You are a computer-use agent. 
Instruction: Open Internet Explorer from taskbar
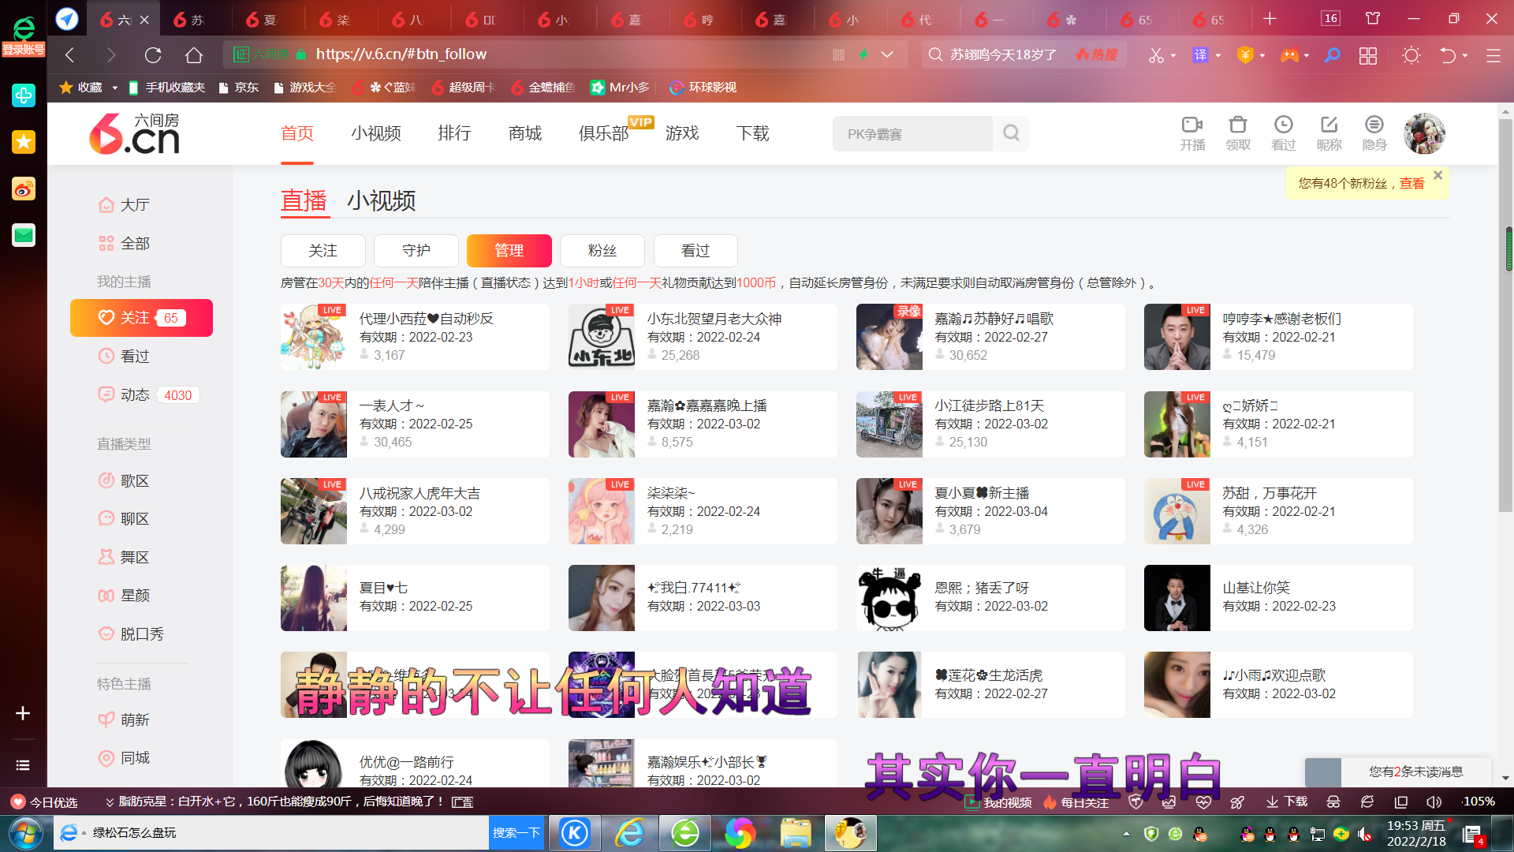[x=630, y=833]
